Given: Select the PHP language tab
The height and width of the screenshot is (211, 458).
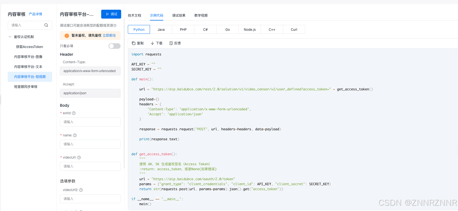Looking at the screenshot, I should coord(183,29).
